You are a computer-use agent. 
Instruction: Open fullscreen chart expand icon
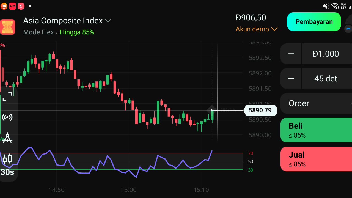point(7,97)
